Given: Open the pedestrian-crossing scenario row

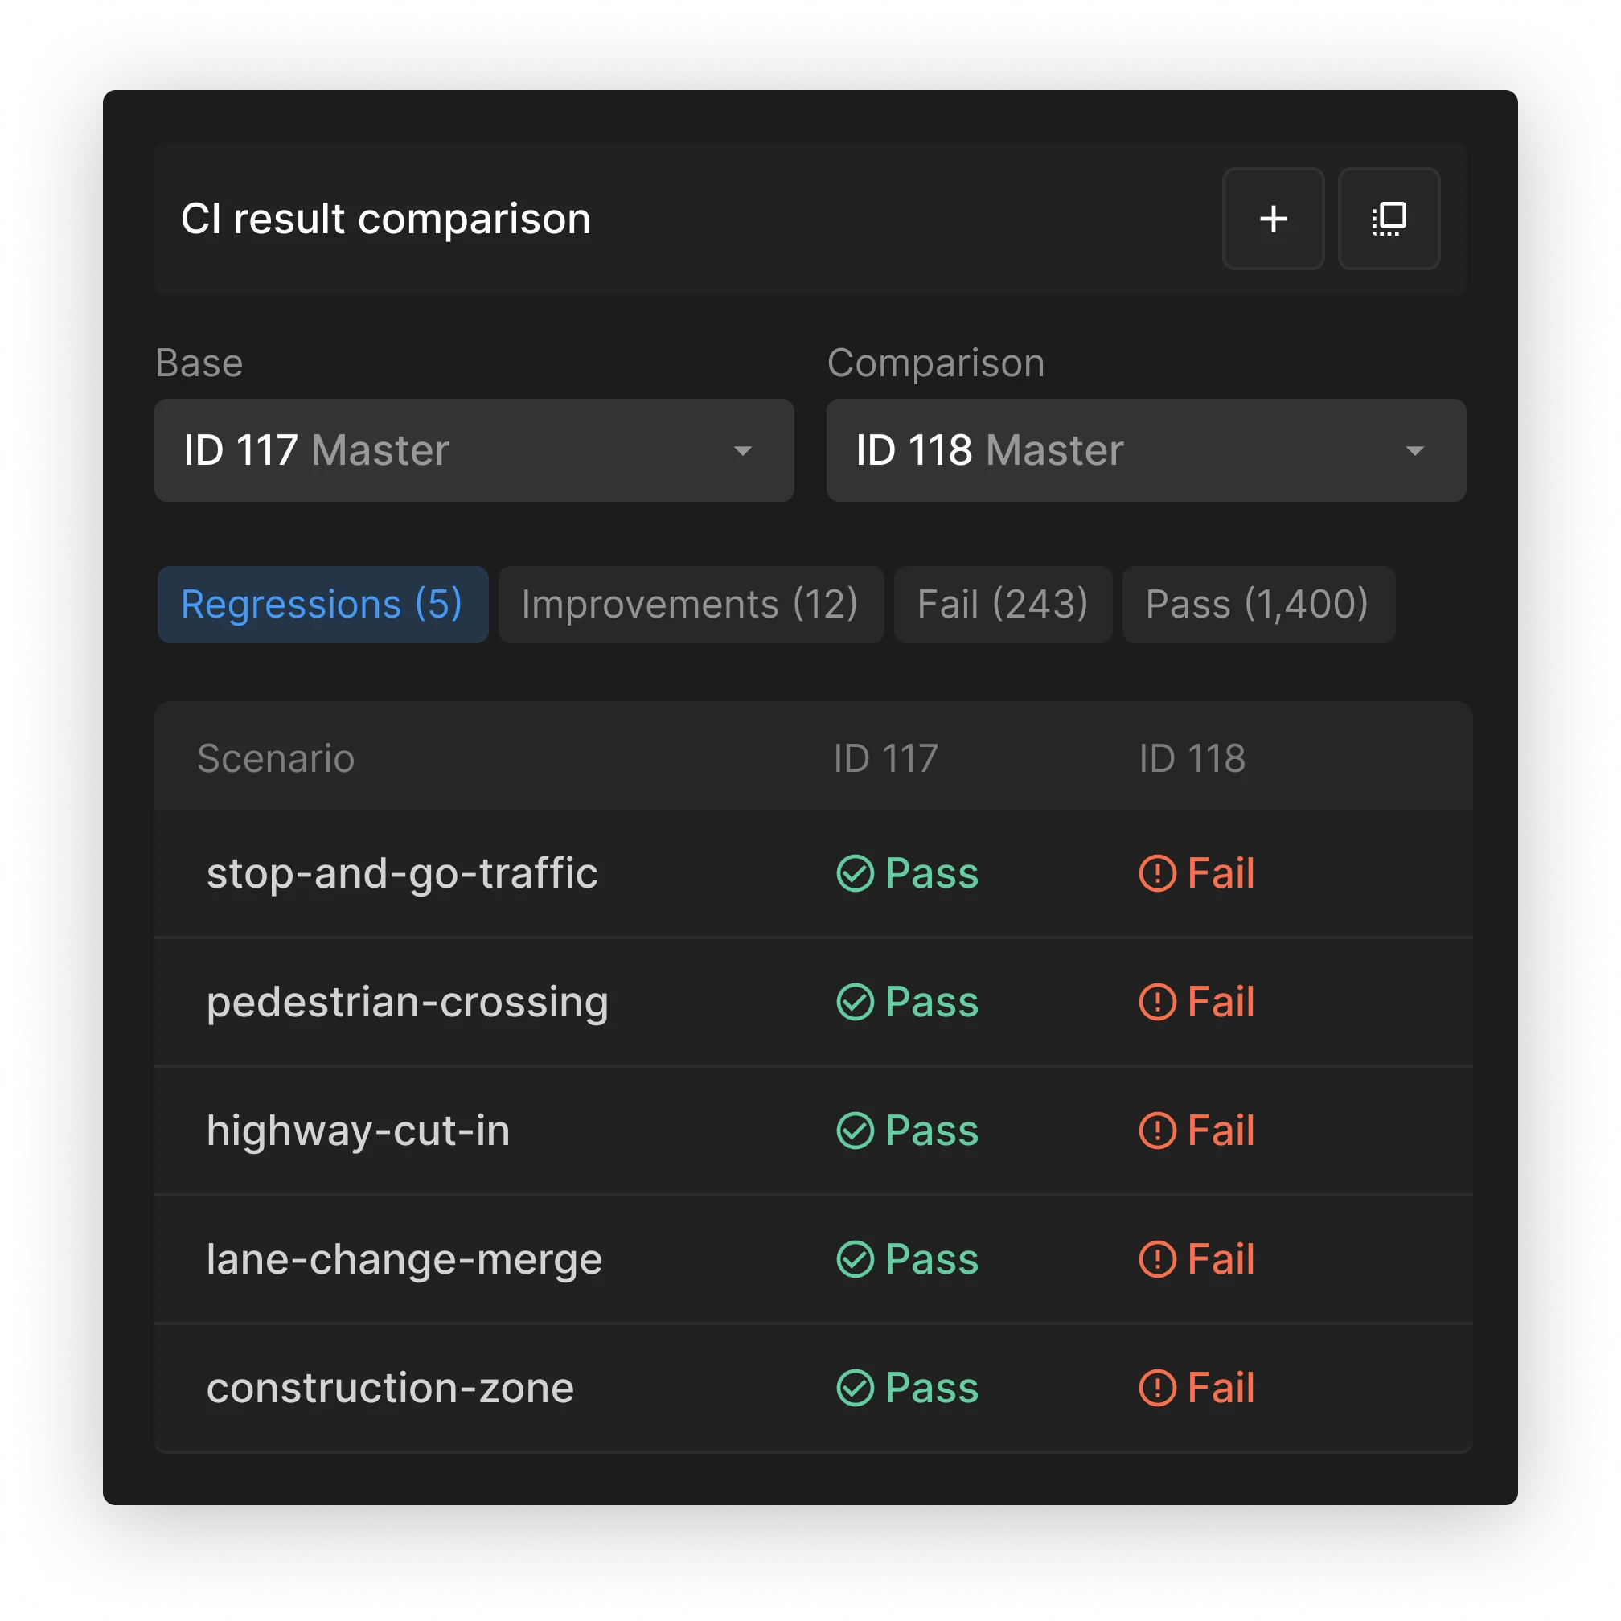Looking at the screenshot, I should (x=813, y=1002).
